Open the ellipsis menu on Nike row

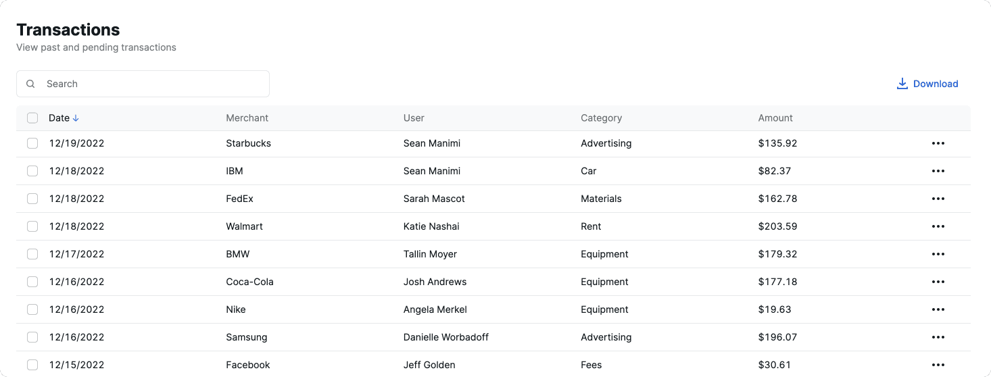click(938, 309)
